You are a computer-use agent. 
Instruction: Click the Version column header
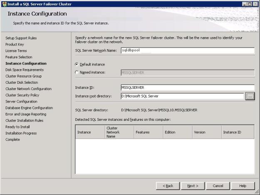tap(206, 132)
